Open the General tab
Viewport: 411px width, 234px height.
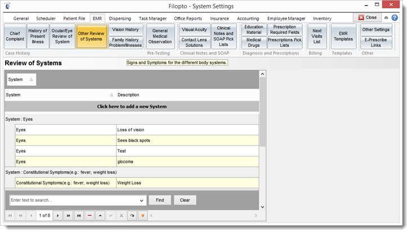pos(21,19)
